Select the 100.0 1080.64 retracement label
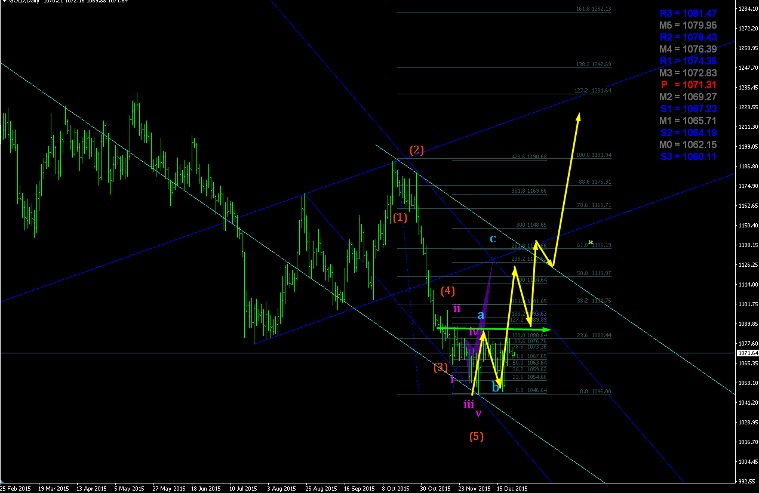Image resolution: width=759 pixels, height=493 pixels. coord(530,335)
